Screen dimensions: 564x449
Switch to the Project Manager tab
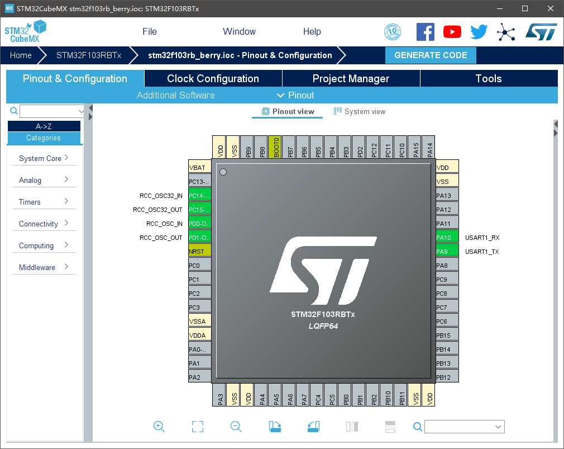pos(351,78)
